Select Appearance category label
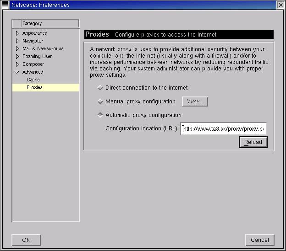286x251 pixels. (35, 33)
